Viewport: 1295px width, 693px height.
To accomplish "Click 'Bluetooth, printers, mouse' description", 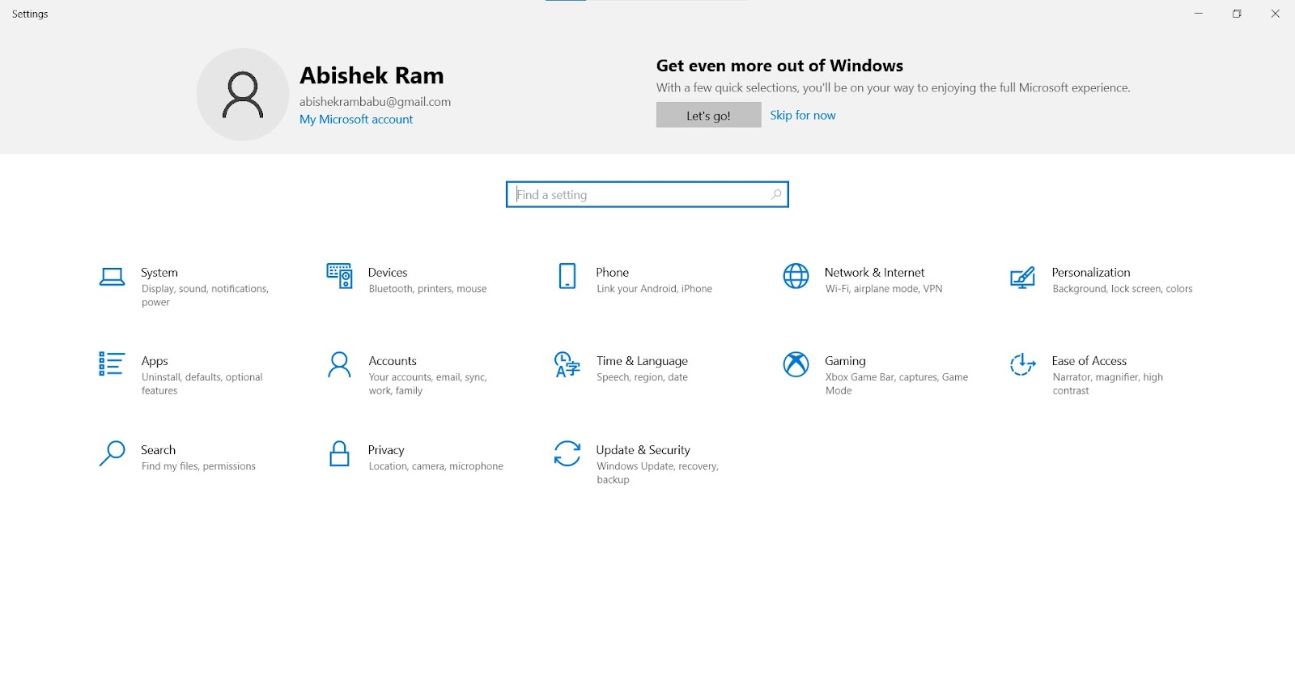I will 427,289.
